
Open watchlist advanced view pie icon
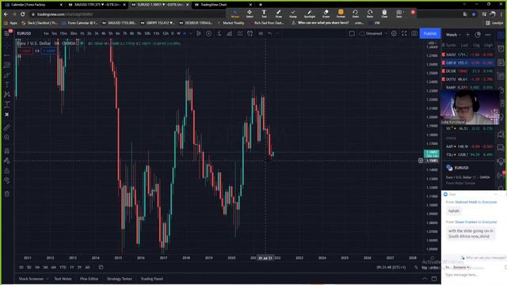pos(478,35)
